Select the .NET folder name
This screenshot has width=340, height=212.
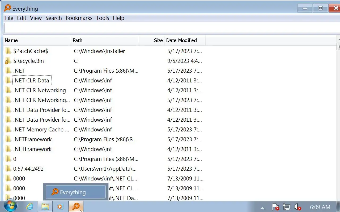click(19, 70)
